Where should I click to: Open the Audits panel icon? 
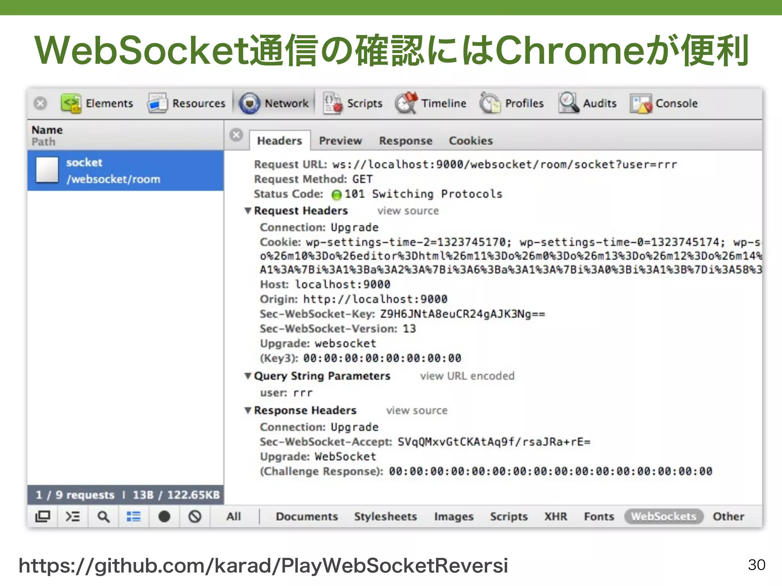pyautogui.click(x=569, y=103)
